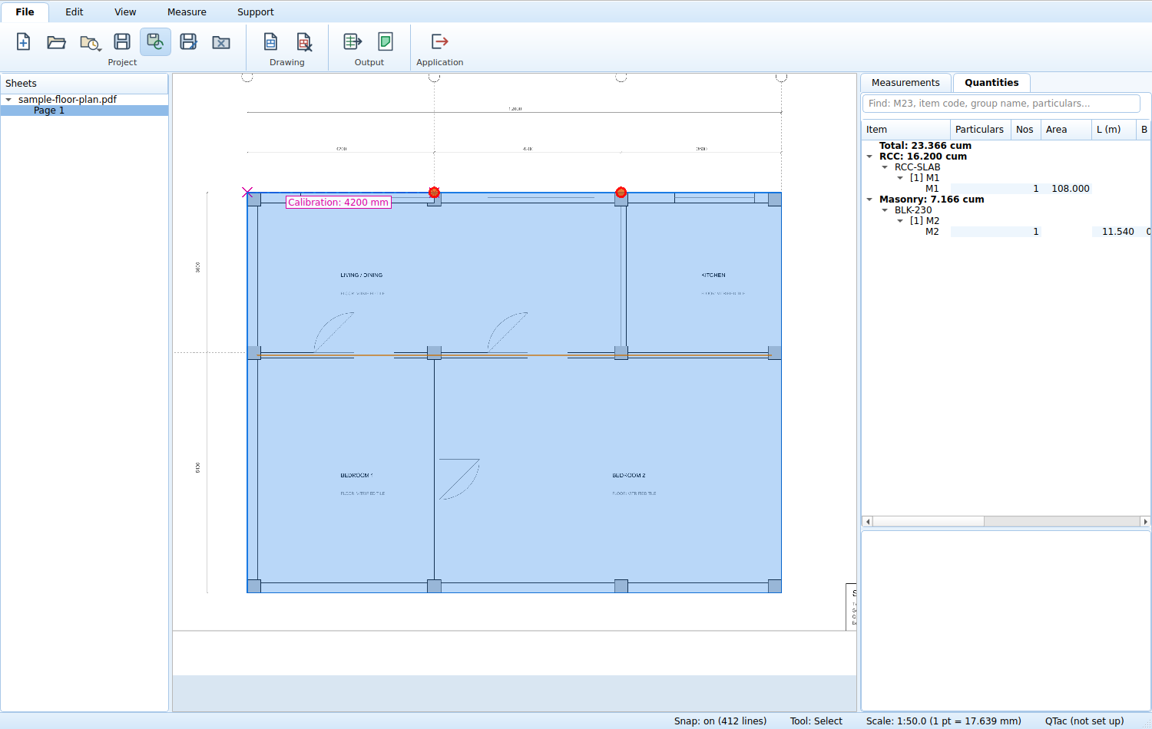
Task: Click the L (m) column header
Action: pyautogui.click(x=1114, y=130)
